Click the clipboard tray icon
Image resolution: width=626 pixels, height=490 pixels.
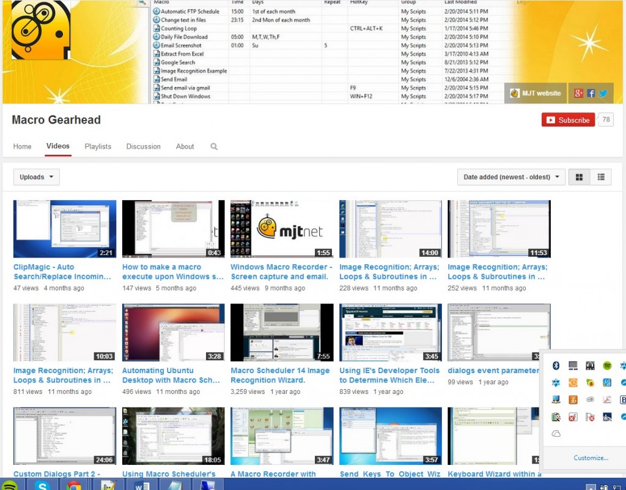point(556,417)
